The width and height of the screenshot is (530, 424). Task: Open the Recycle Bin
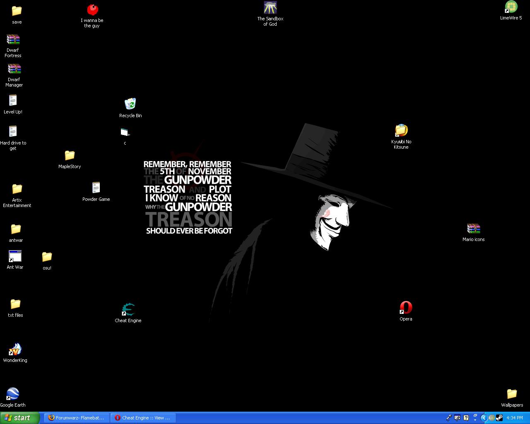(130, 104)
